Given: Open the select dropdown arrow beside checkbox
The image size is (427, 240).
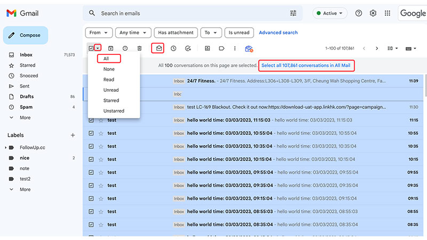Looking at the screenshot, I should click(x=98, y=48).
